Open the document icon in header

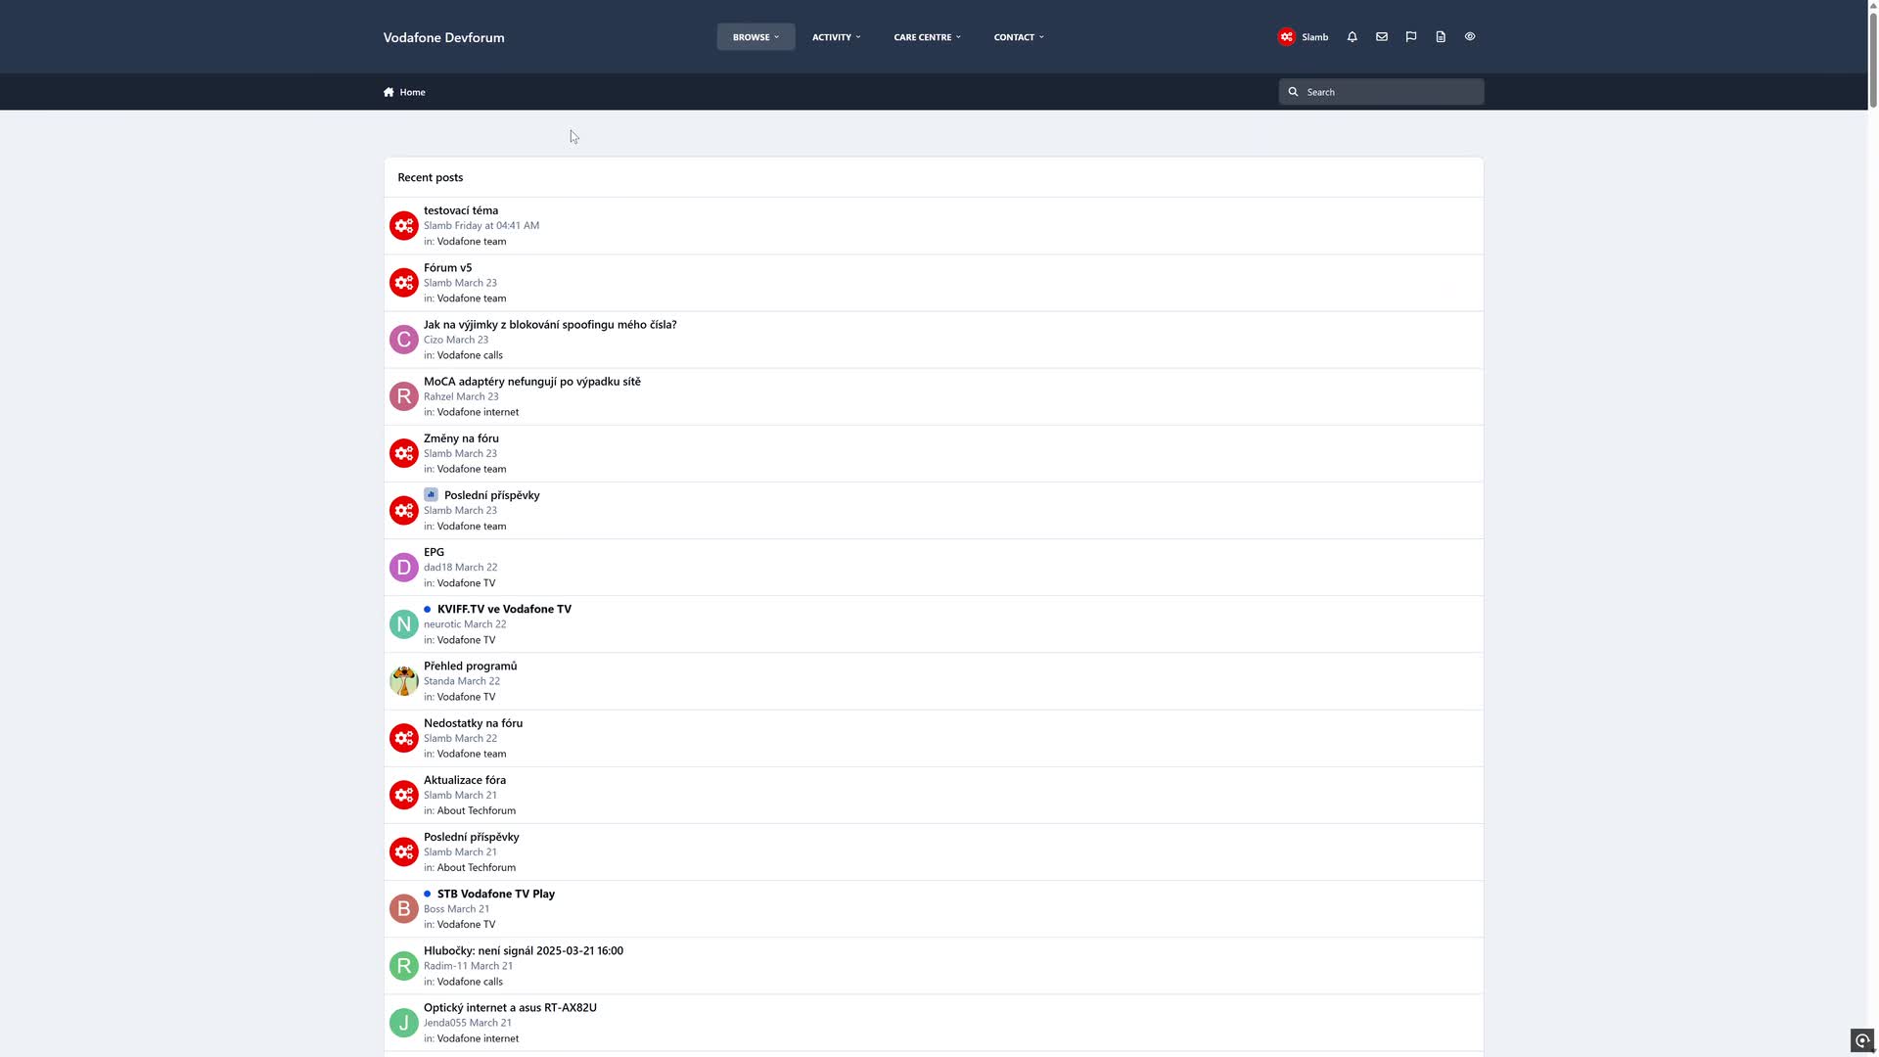[1441, 36]
